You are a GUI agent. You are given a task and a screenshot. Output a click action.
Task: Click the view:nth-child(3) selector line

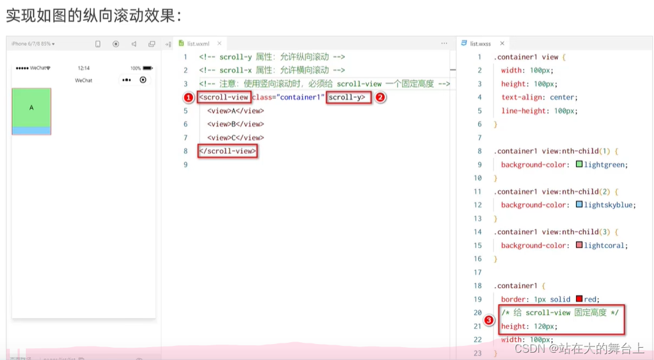pyautogui.click(x=556, y=232)
